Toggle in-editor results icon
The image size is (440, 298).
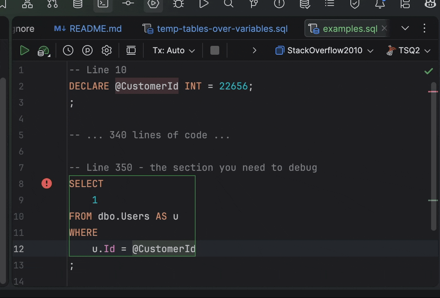tap(131, 50)
